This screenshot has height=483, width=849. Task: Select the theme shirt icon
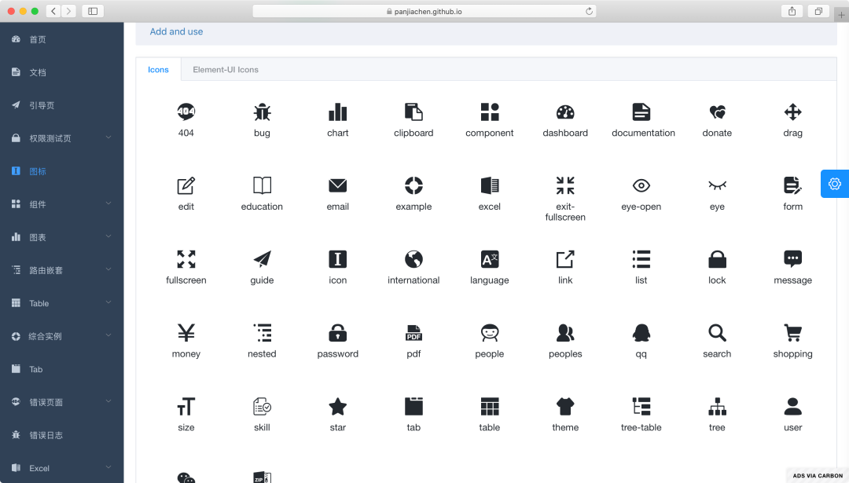565,406
